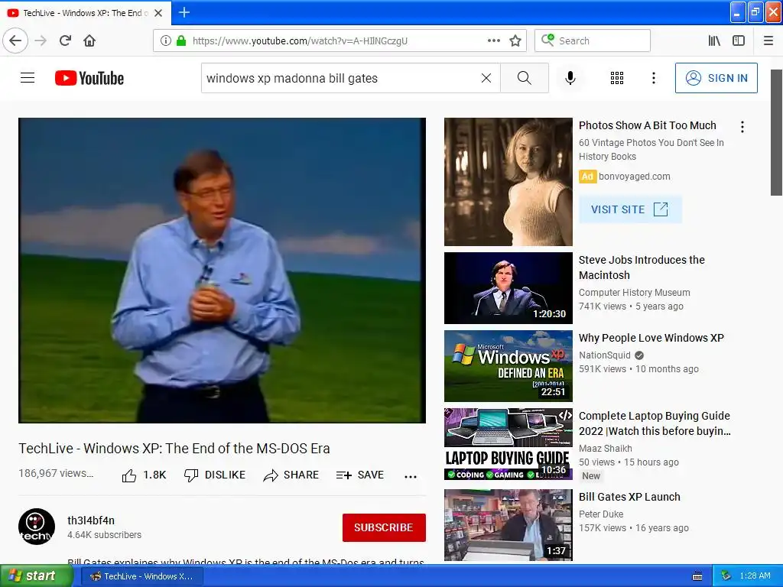Open options menu for the ad card

(x=742, y=128)
